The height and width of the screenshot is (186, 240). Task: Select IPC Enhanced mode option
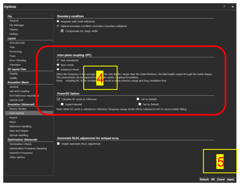point(58,69)
